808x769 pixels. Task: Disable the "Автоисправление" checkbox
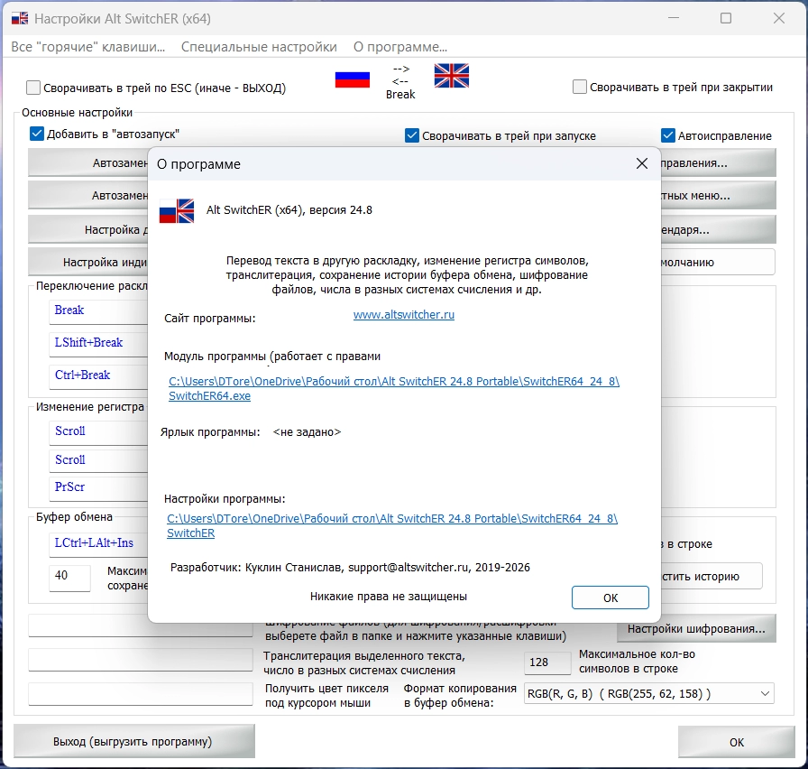coord(668,135)
